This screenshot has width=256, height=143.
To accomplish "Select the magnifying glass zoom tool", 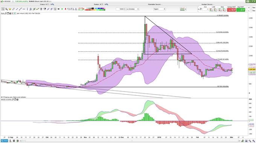I will (x=6, y=9).
